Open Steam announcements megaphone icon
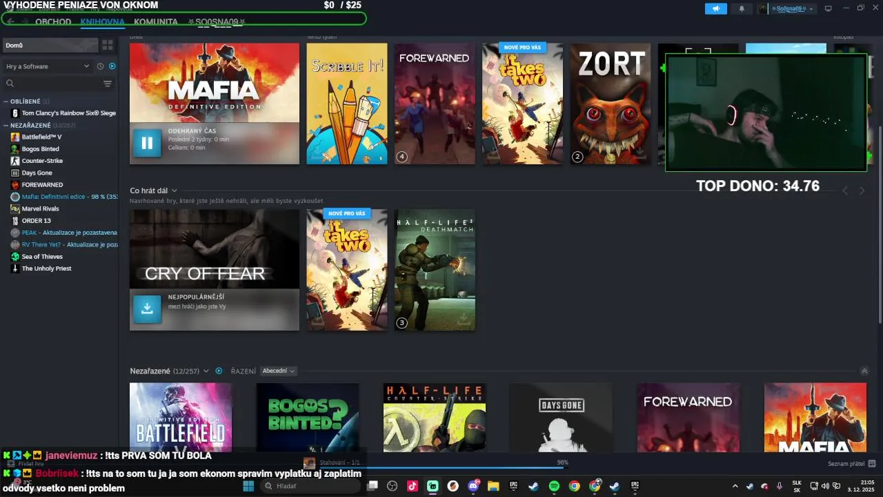Screen dimensions: 883x497 pos(716,9)
